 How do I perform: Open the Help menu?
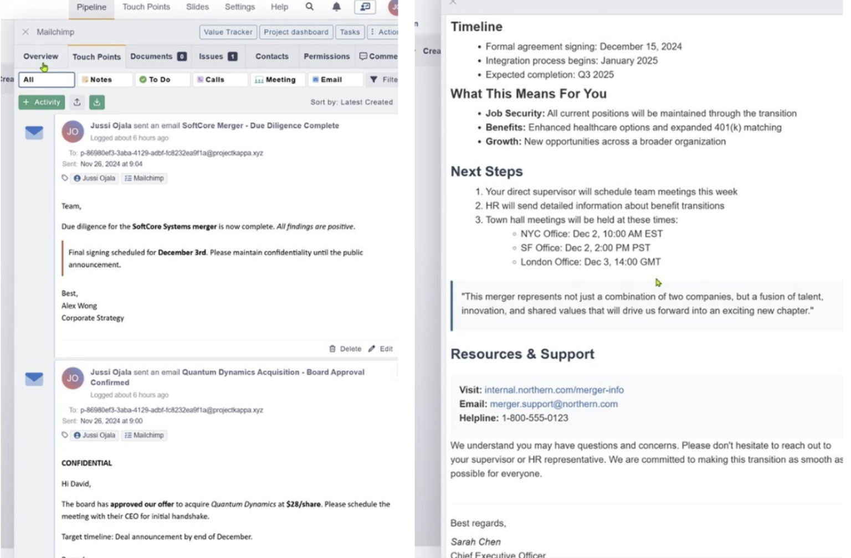coord(279,7)
